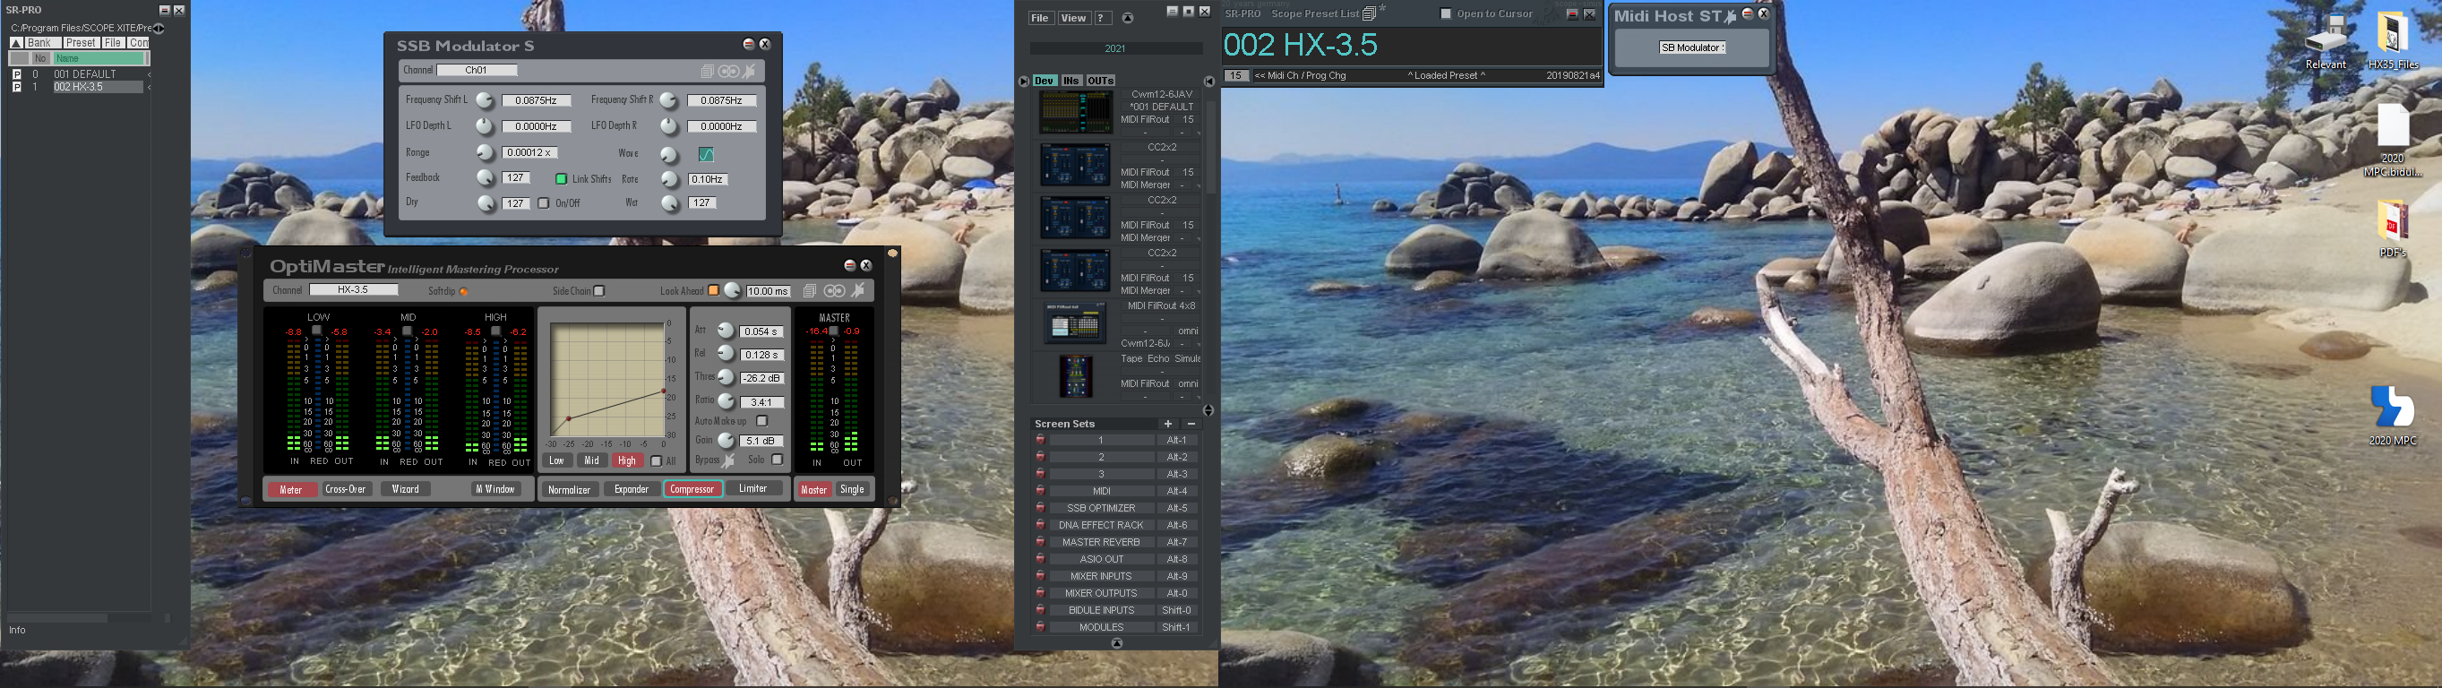
Task: Select the Normalizer section button
Action: pyautogui.click(x=570, y=489)
